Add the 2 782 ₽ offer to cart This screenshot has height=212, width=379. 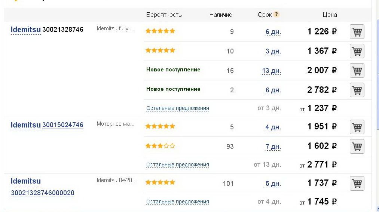(357, 90)
